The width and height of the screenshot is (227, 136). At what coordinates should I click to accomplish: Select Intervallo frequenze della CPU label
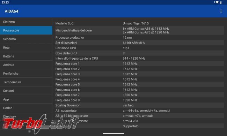[77, 58]
